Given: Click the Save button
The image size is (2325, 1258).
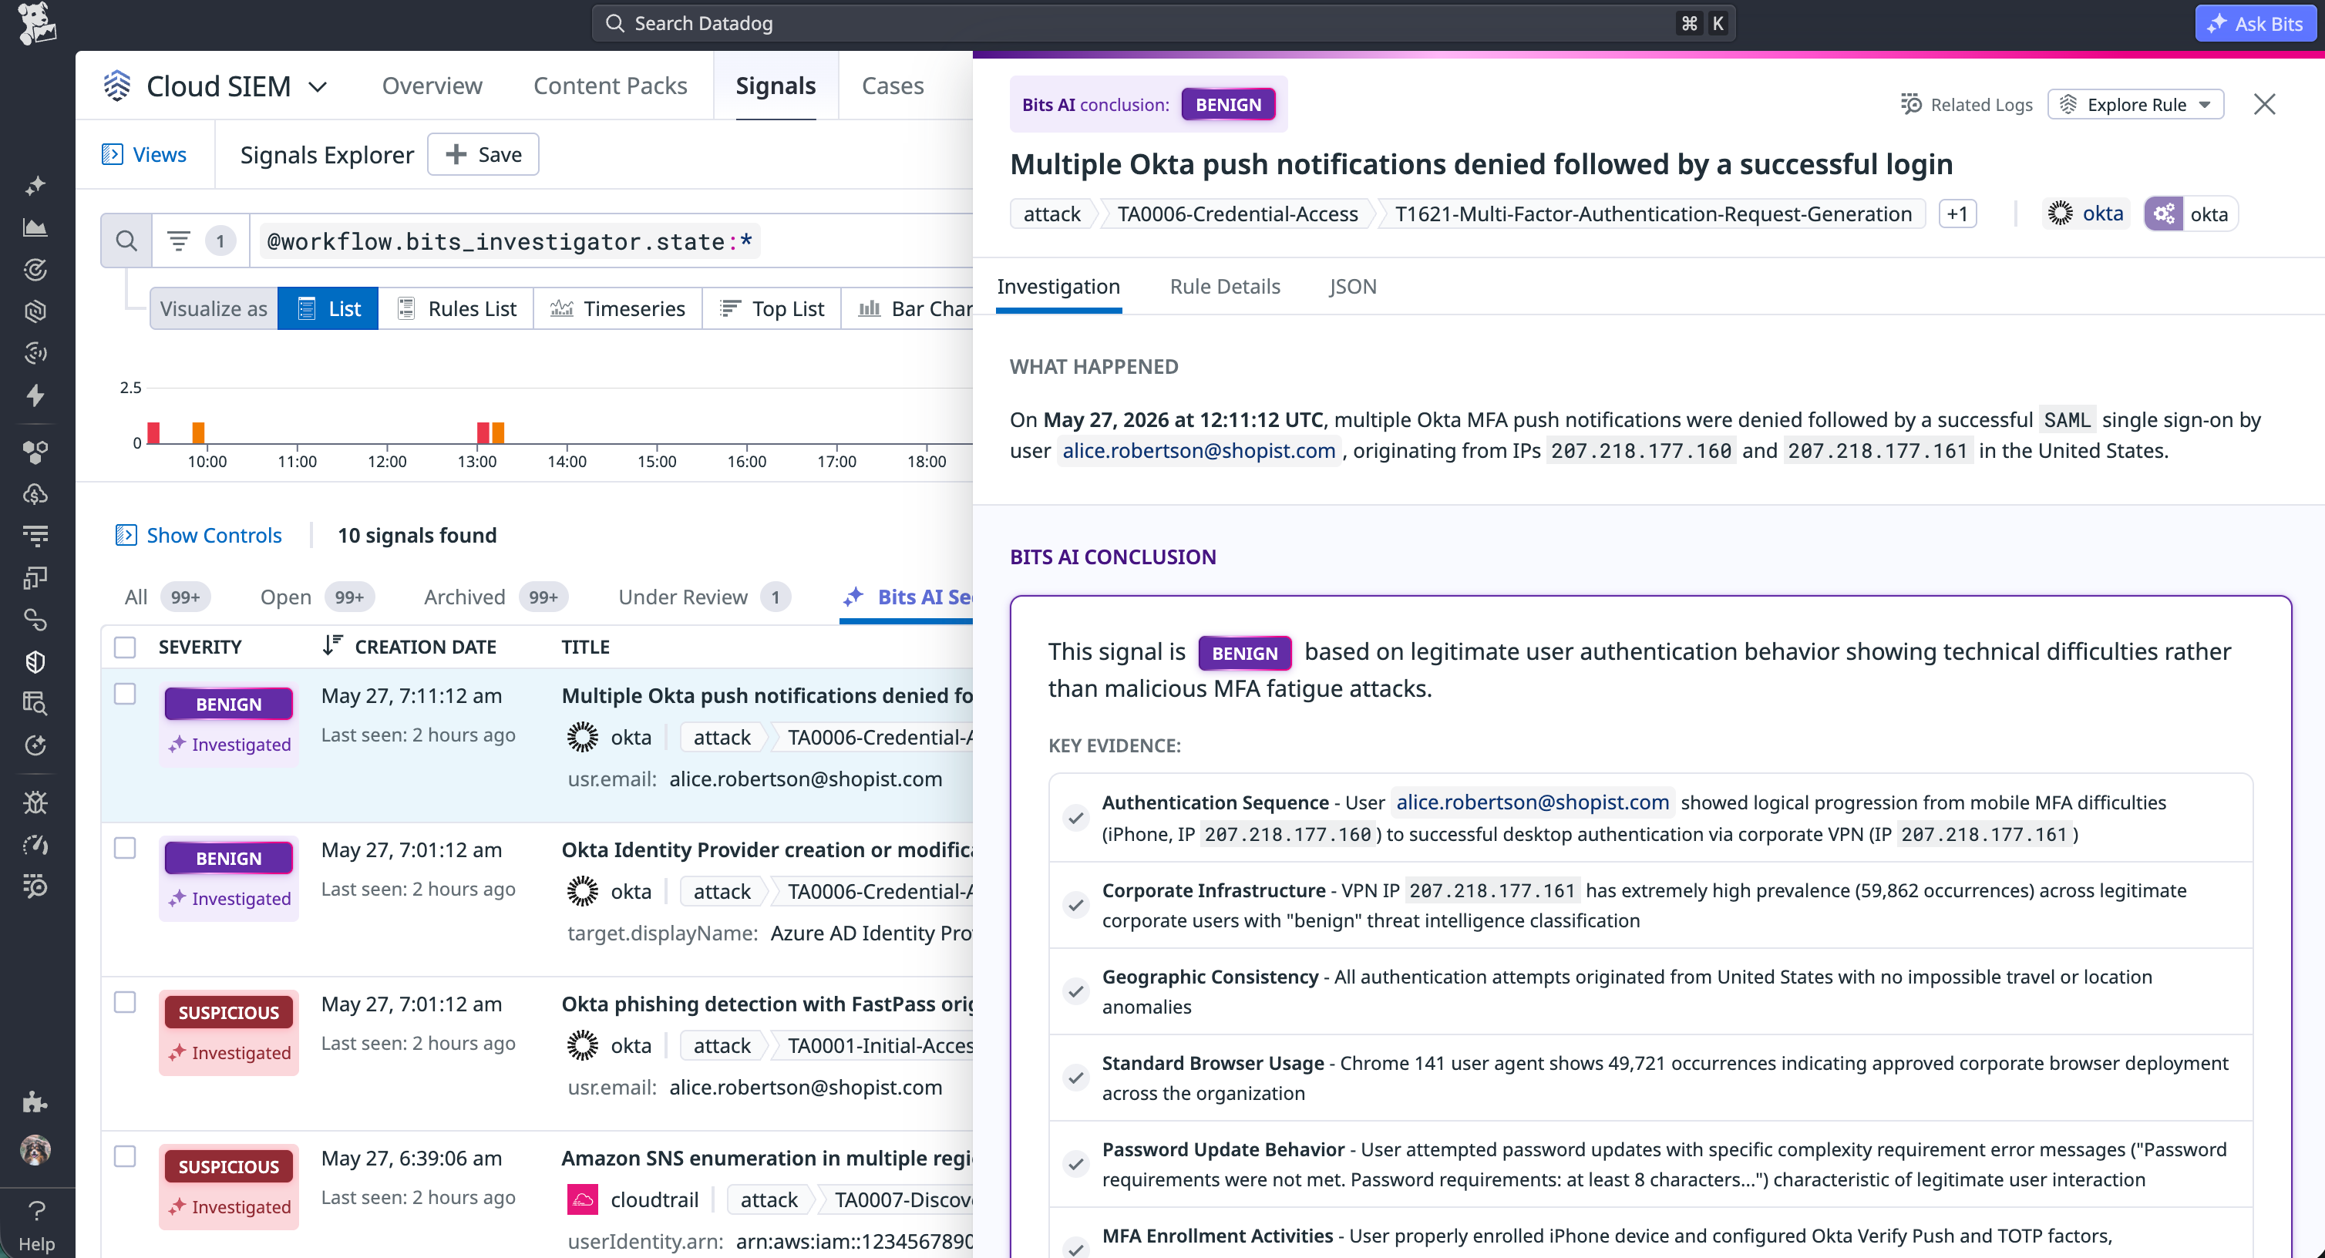Looking at the screenshot, I should tap(483, 154).
